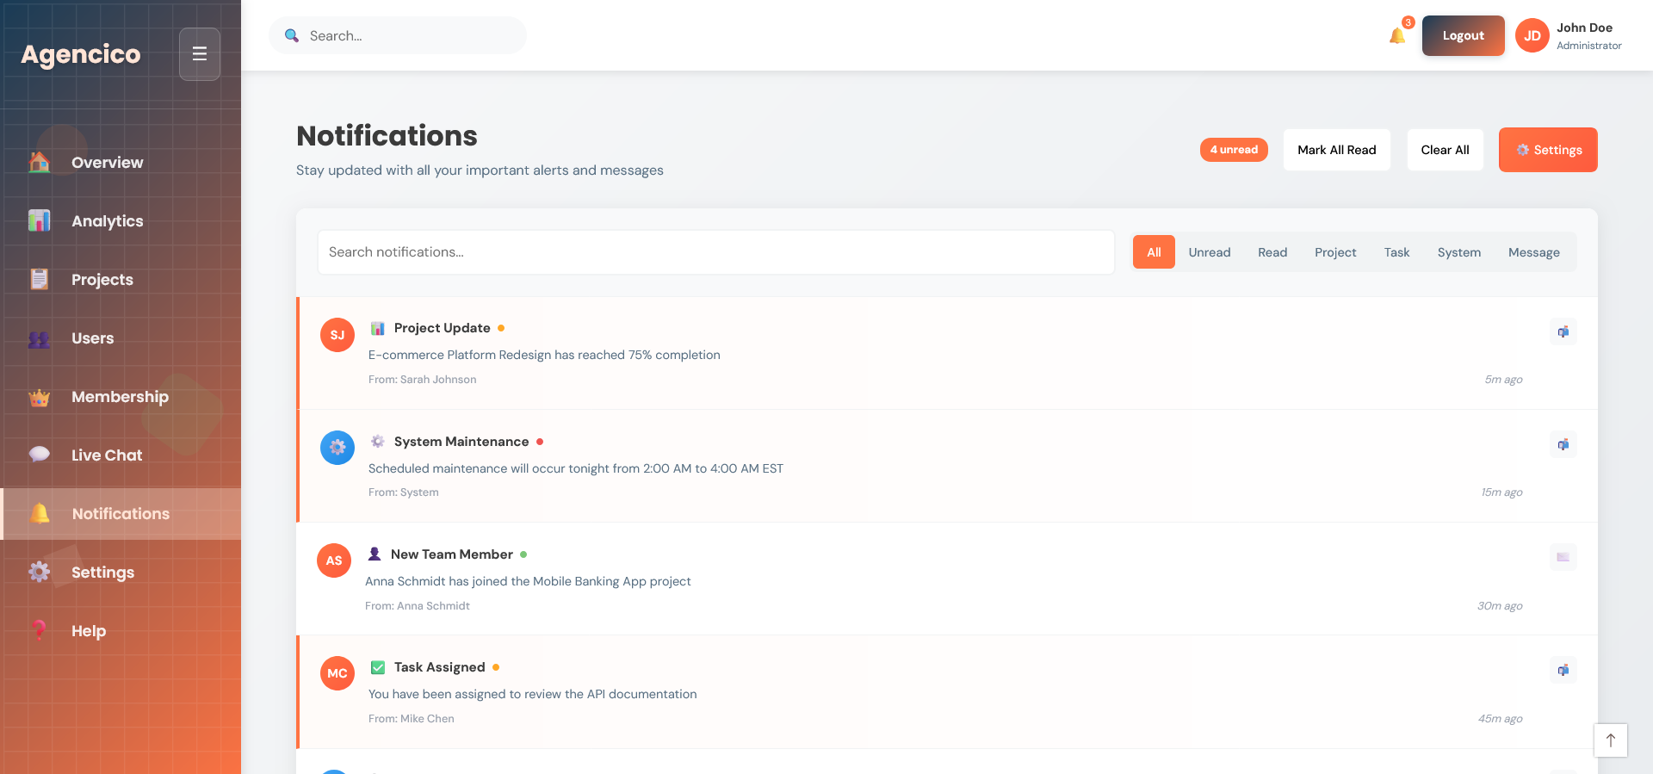Filter notifications by Task

[x=1396, y=252]
